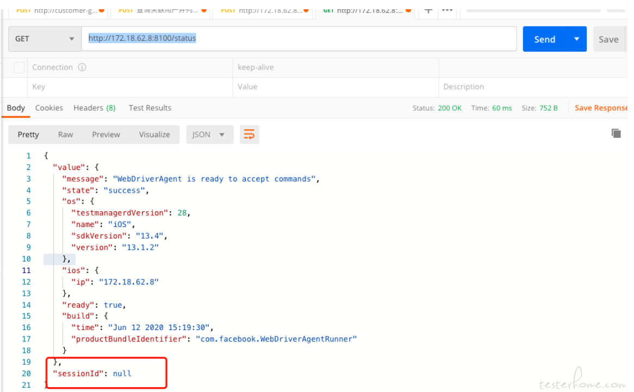Select the Pretty view mode
634x392 pixels.
[28, 135]
